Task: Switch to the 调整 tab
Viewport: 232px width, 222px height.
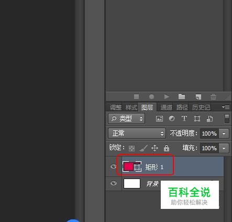Action: [x=116, y=107]
